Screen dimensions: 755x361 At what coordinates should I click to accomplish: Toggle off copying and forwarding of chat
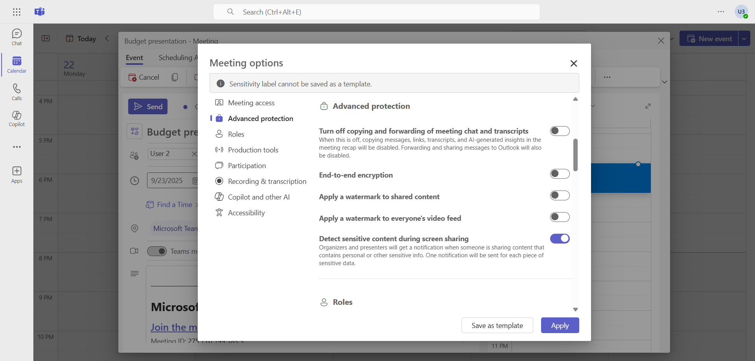click(x=560, y=131)
